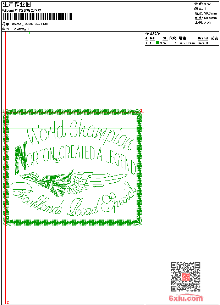
Task: Click the 'St.' column header
Action: [165, 38]
